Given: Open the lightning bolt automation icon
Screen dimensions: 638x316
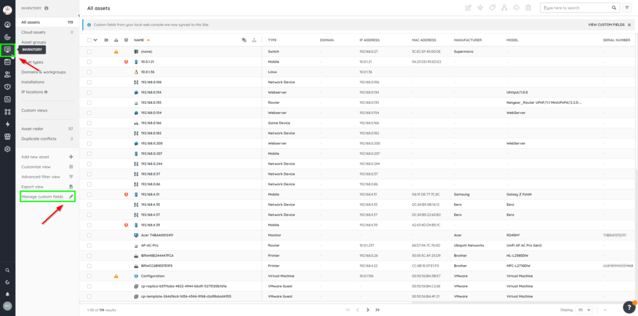Looking at the screenshot, I should 7,124.
